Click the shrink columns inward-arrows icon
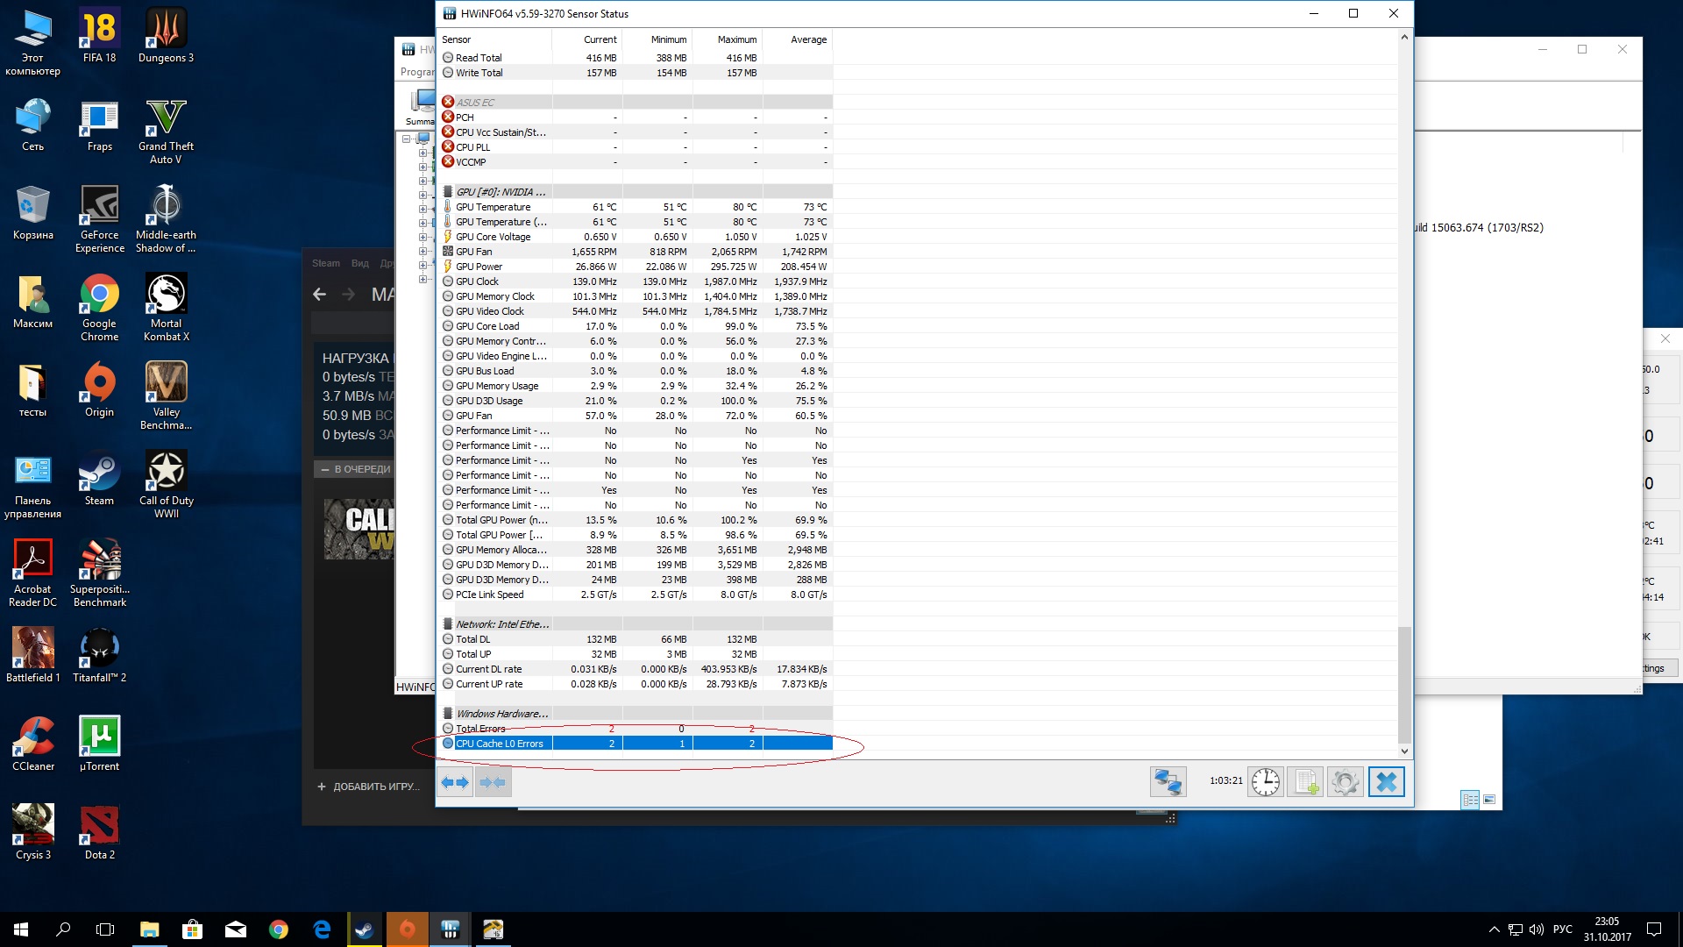 (x=493, y=782)
